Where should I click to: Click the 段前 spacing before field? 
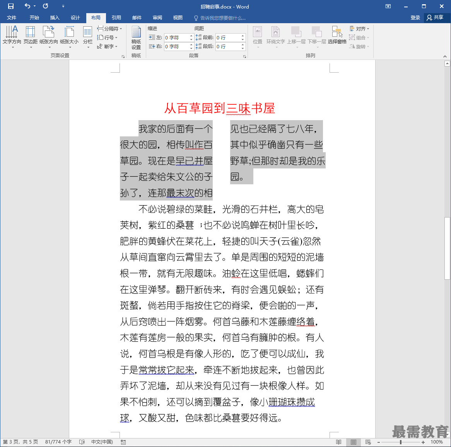point(228,37)
